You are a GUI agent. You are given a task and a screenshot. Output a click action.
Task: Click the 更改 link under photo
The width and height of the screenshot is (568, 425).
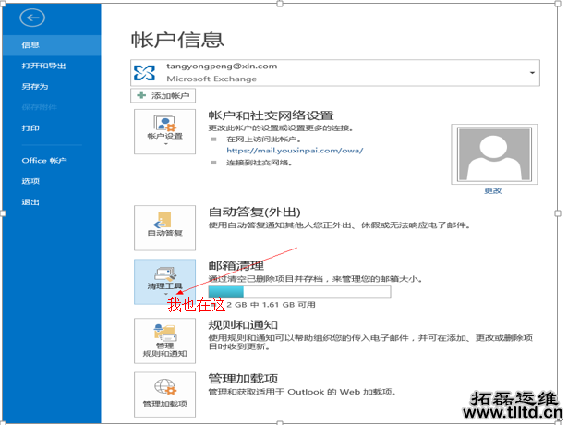coord(493,191)
